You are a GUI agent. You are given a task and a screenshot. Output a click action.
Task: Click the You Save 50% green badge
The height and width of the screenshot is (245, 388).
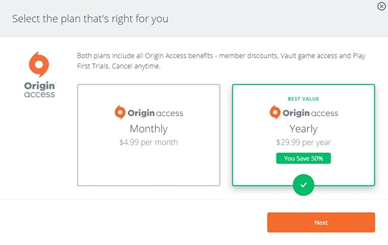[x=303, y=158]
